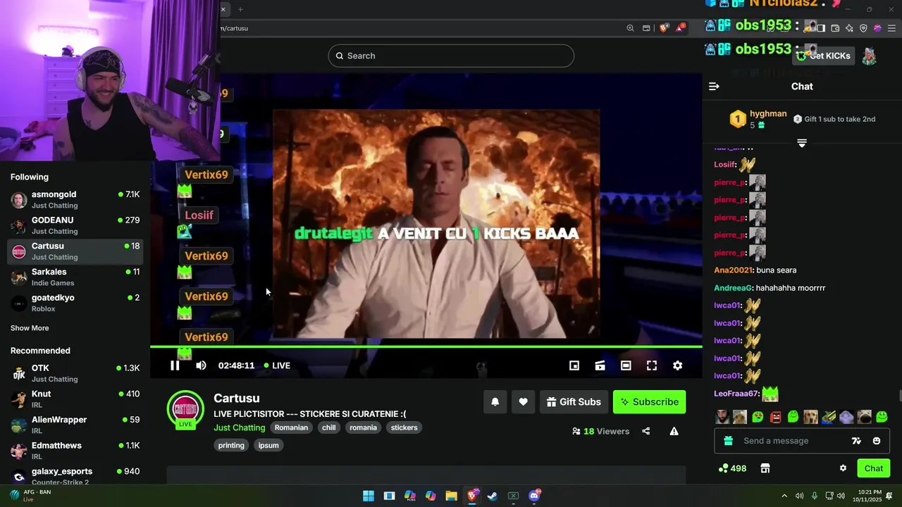The height and width of the screenshot is (507, 902).
Task: Pause the Cartusu stream playback
Action: pos(175,365)
